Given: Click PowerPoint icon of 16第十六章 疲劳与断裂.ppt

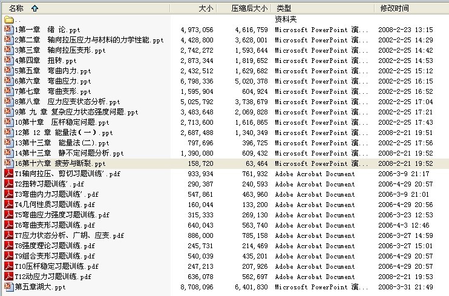Looking at the screenshot, I should (9, 163).
